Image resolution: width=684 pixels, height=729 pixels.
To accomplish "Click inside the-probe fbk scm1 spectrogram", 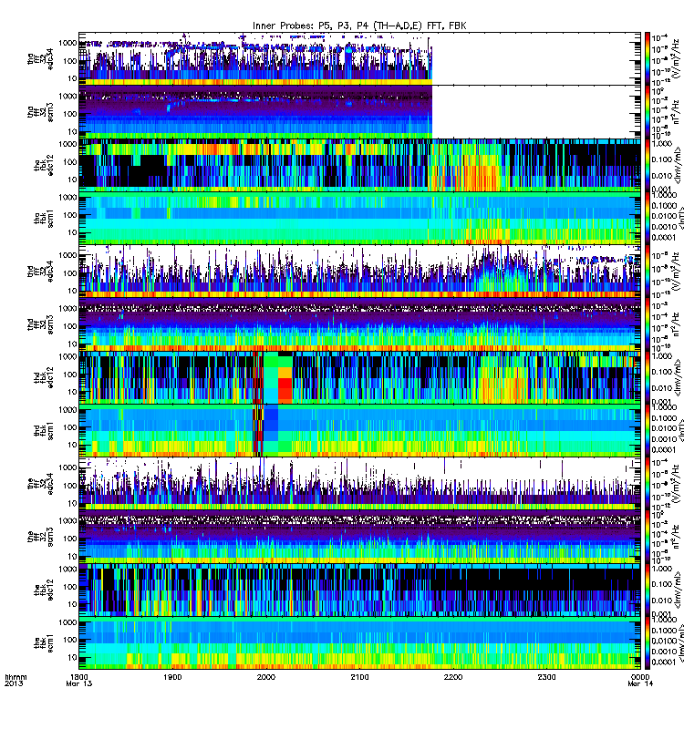I will tap(359, 643).
